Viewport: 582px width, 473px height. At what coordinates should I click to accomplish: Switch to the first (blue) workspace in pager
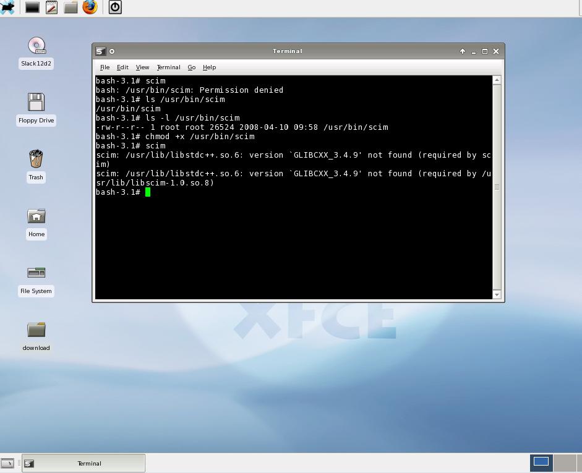541,462
